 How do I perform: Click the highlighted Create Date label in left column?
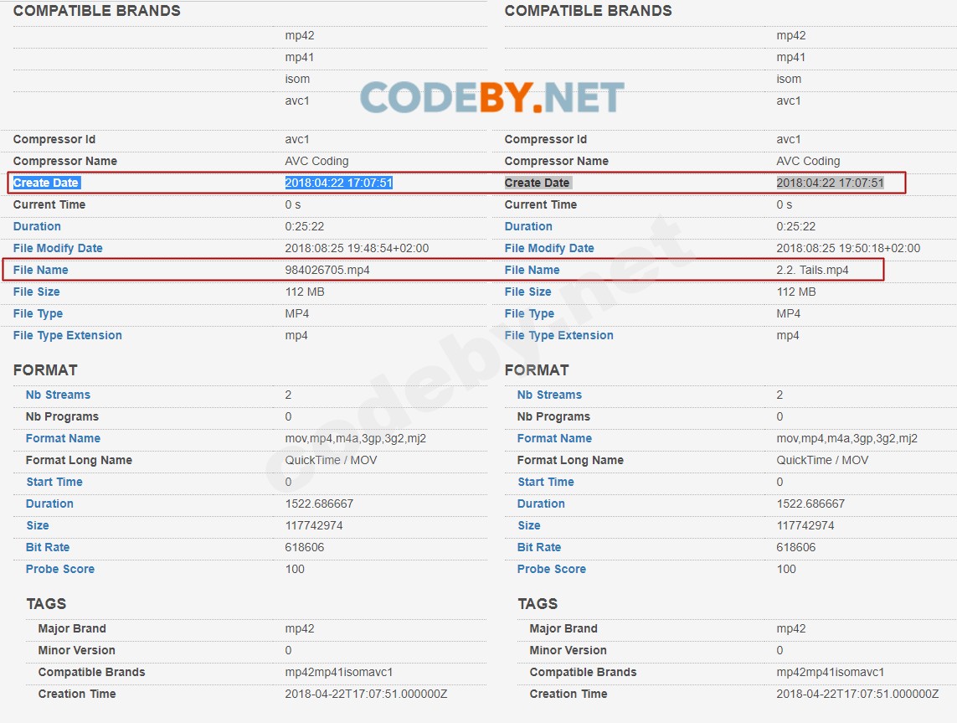[x=46, y=183]
